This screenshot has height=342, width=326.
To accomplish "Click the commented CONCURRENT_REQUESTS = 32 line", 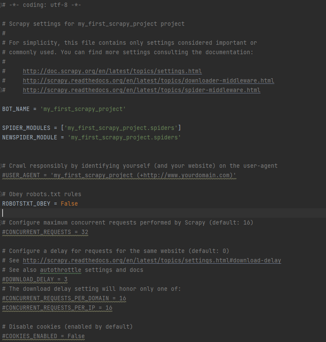I will 45,232.
